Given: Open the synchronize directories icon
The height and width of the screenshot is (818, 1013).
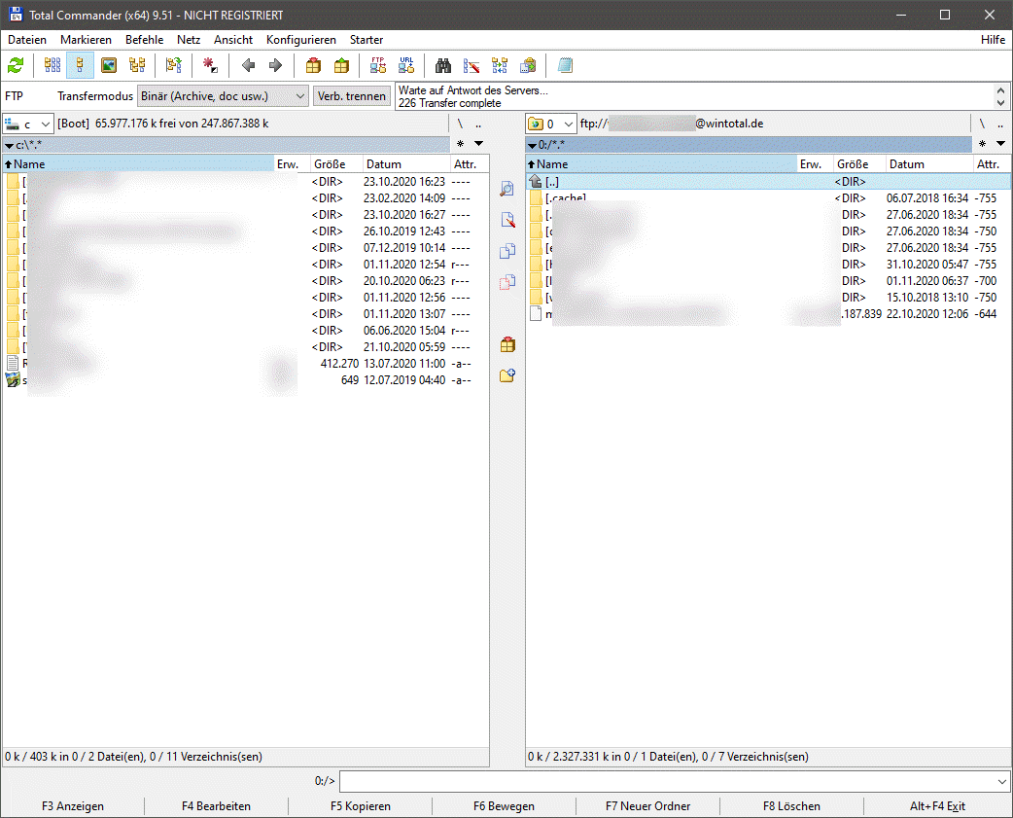Looking at the screenshot, I should coord(500,65).
